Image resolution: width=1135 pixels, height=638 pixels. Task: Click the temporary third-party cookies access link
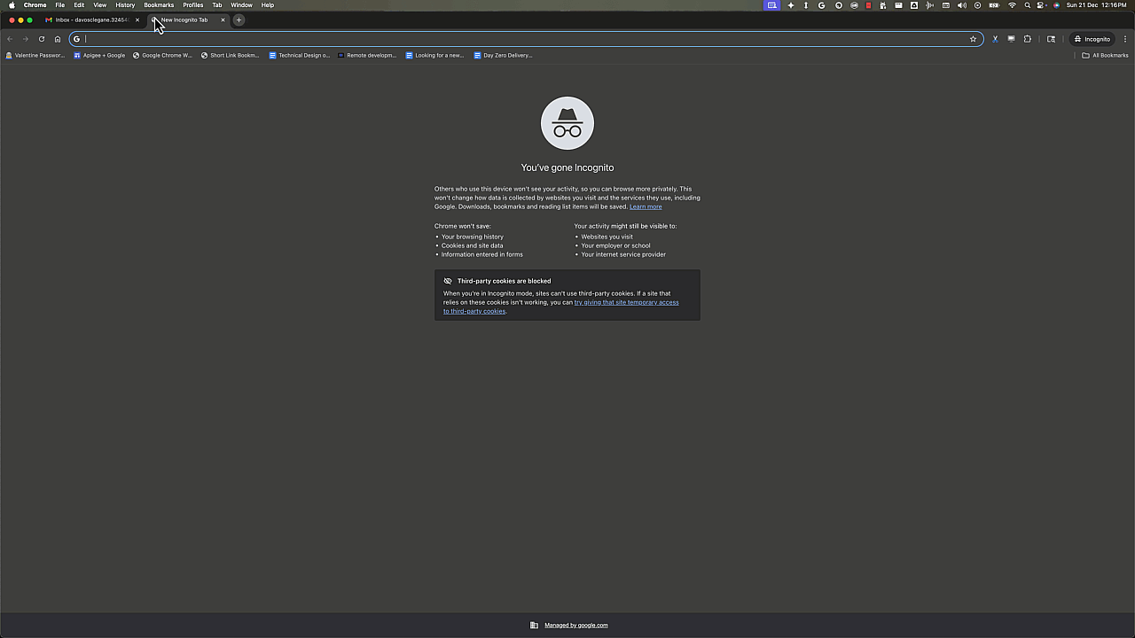[x=561, y=307]
